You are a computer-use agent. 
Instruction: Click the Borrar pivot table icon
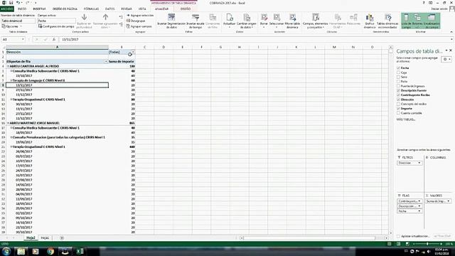point(264,17)
